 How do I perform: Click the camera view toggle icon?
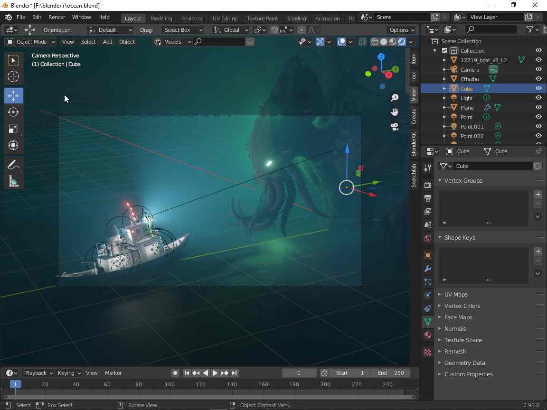tap(395, 127)
